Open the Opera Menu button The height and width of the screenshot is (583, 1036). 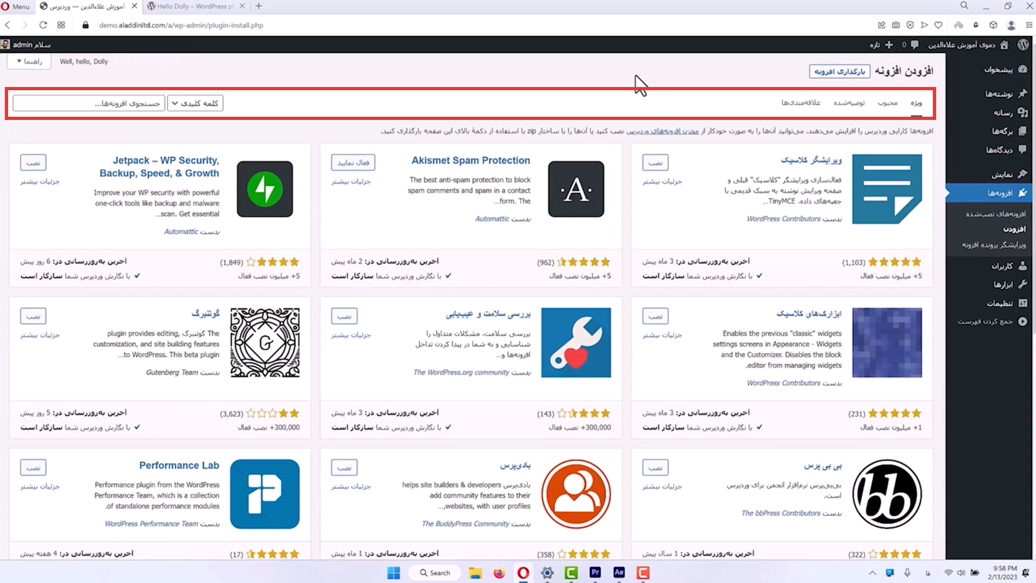click(16, 6)
